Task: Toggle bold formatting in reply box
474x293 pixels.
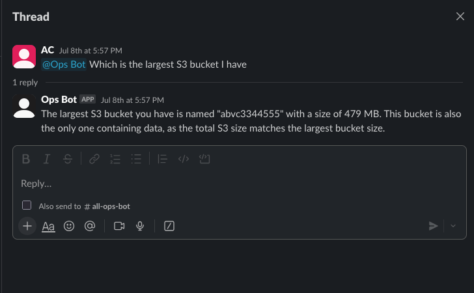Action: (26, 159)
